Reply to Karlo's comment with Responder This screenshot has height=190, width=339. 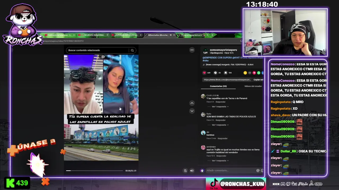pos(220,120)
